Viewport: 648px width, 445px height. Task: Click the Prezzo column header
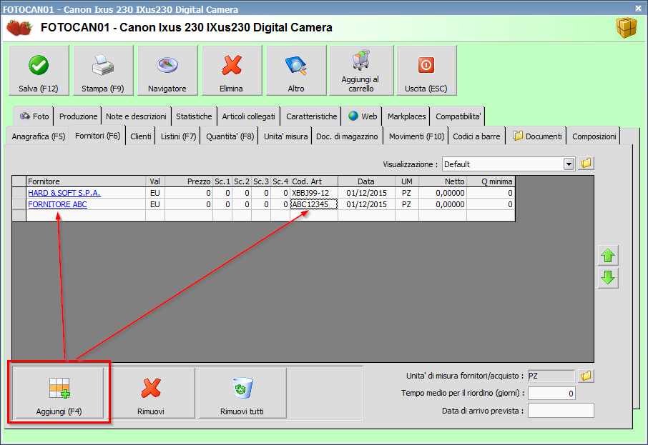[189, 181]
